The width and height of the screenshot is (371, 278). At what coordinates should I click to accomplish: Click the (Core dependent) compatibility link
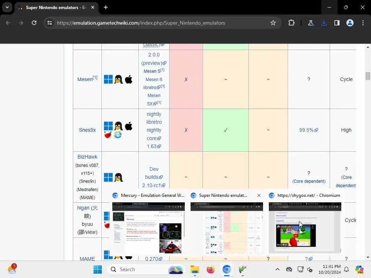pos(309,181)
